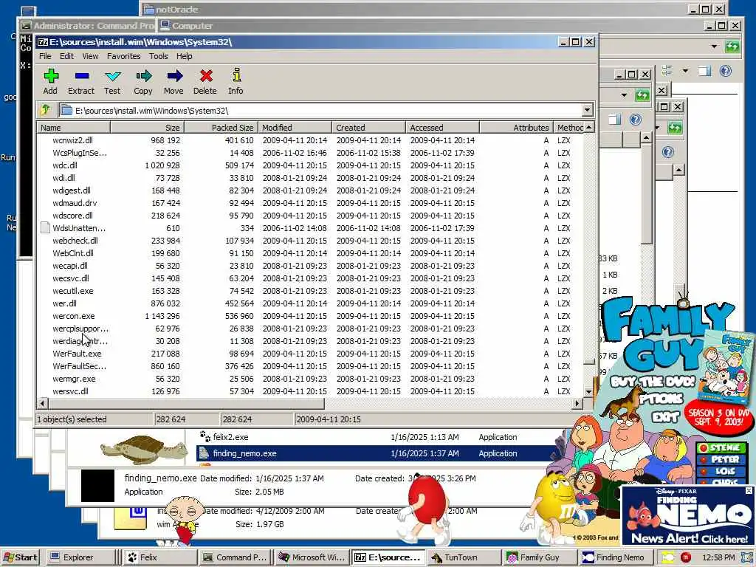Select the file wer.dll
The height and width of the screenshot is (567, 756).
pyautogui.click(x=65, y=303)
